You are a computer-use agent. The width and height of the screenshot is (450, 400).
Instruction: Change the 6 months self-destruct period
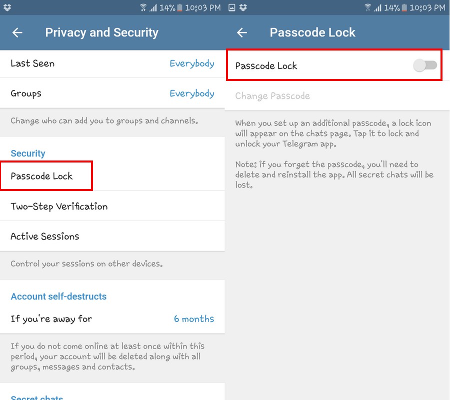[x=194, y=319]
